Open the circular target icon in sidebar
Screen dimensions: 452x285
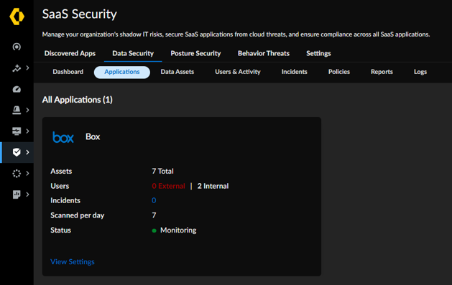tap(17, 47)
